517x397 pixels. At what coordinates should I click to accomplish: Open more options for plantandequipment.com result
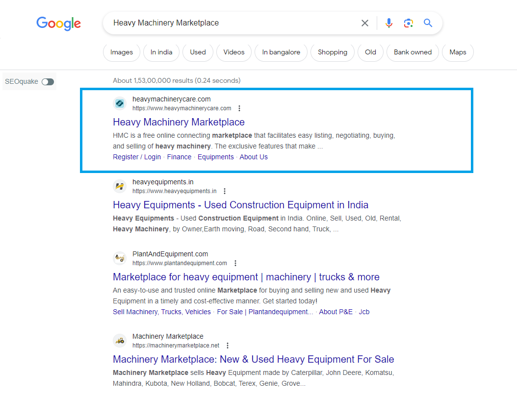[235, 263]
